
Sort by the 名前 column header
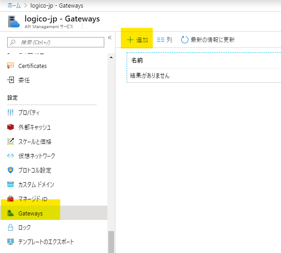point(137,60)
